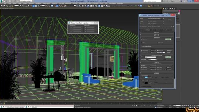
Task: Open the Image sampler Type dropdown
Action: coord(150,57)
